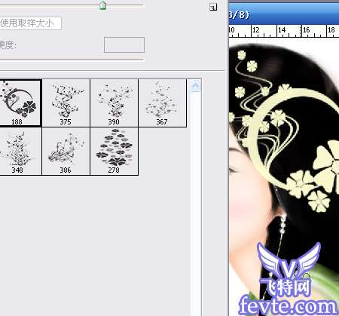Pick the 367 scattered flower brush
The image size is (339, 316).
click(162, 103)
